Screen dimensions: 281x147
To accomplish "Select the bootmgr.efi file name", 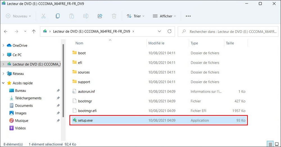I will tap(87, 111).
